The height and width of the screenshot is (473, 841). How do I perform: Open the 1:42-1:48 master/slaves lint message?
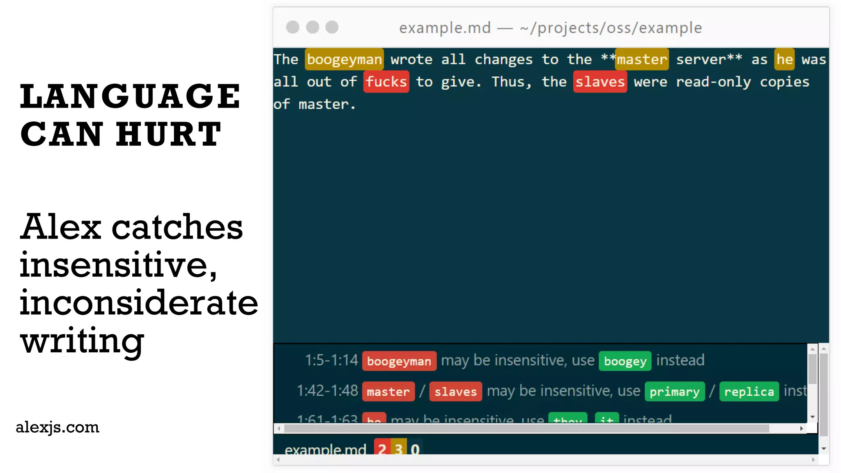(327, 390)
